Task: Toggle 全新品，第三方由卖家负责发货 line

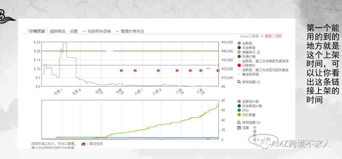Action: point(263,61)
